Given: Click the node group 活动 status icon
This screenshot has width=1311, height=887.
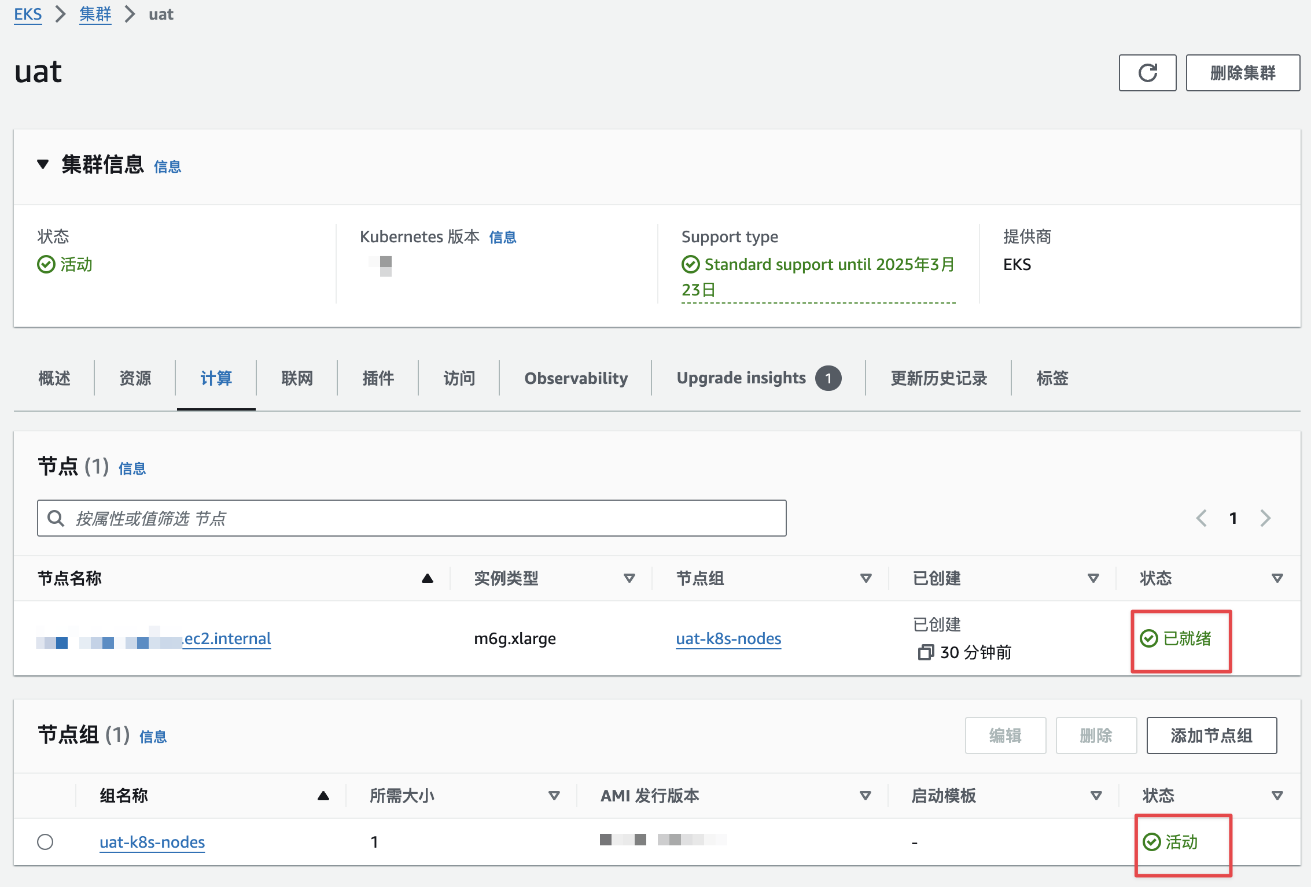Looking at the screenshot, I should click(1152, 842).
